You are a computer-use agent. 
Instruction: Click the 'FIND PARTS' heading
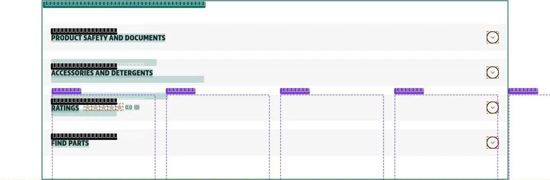pyautogui.click(x=70, y=143)
